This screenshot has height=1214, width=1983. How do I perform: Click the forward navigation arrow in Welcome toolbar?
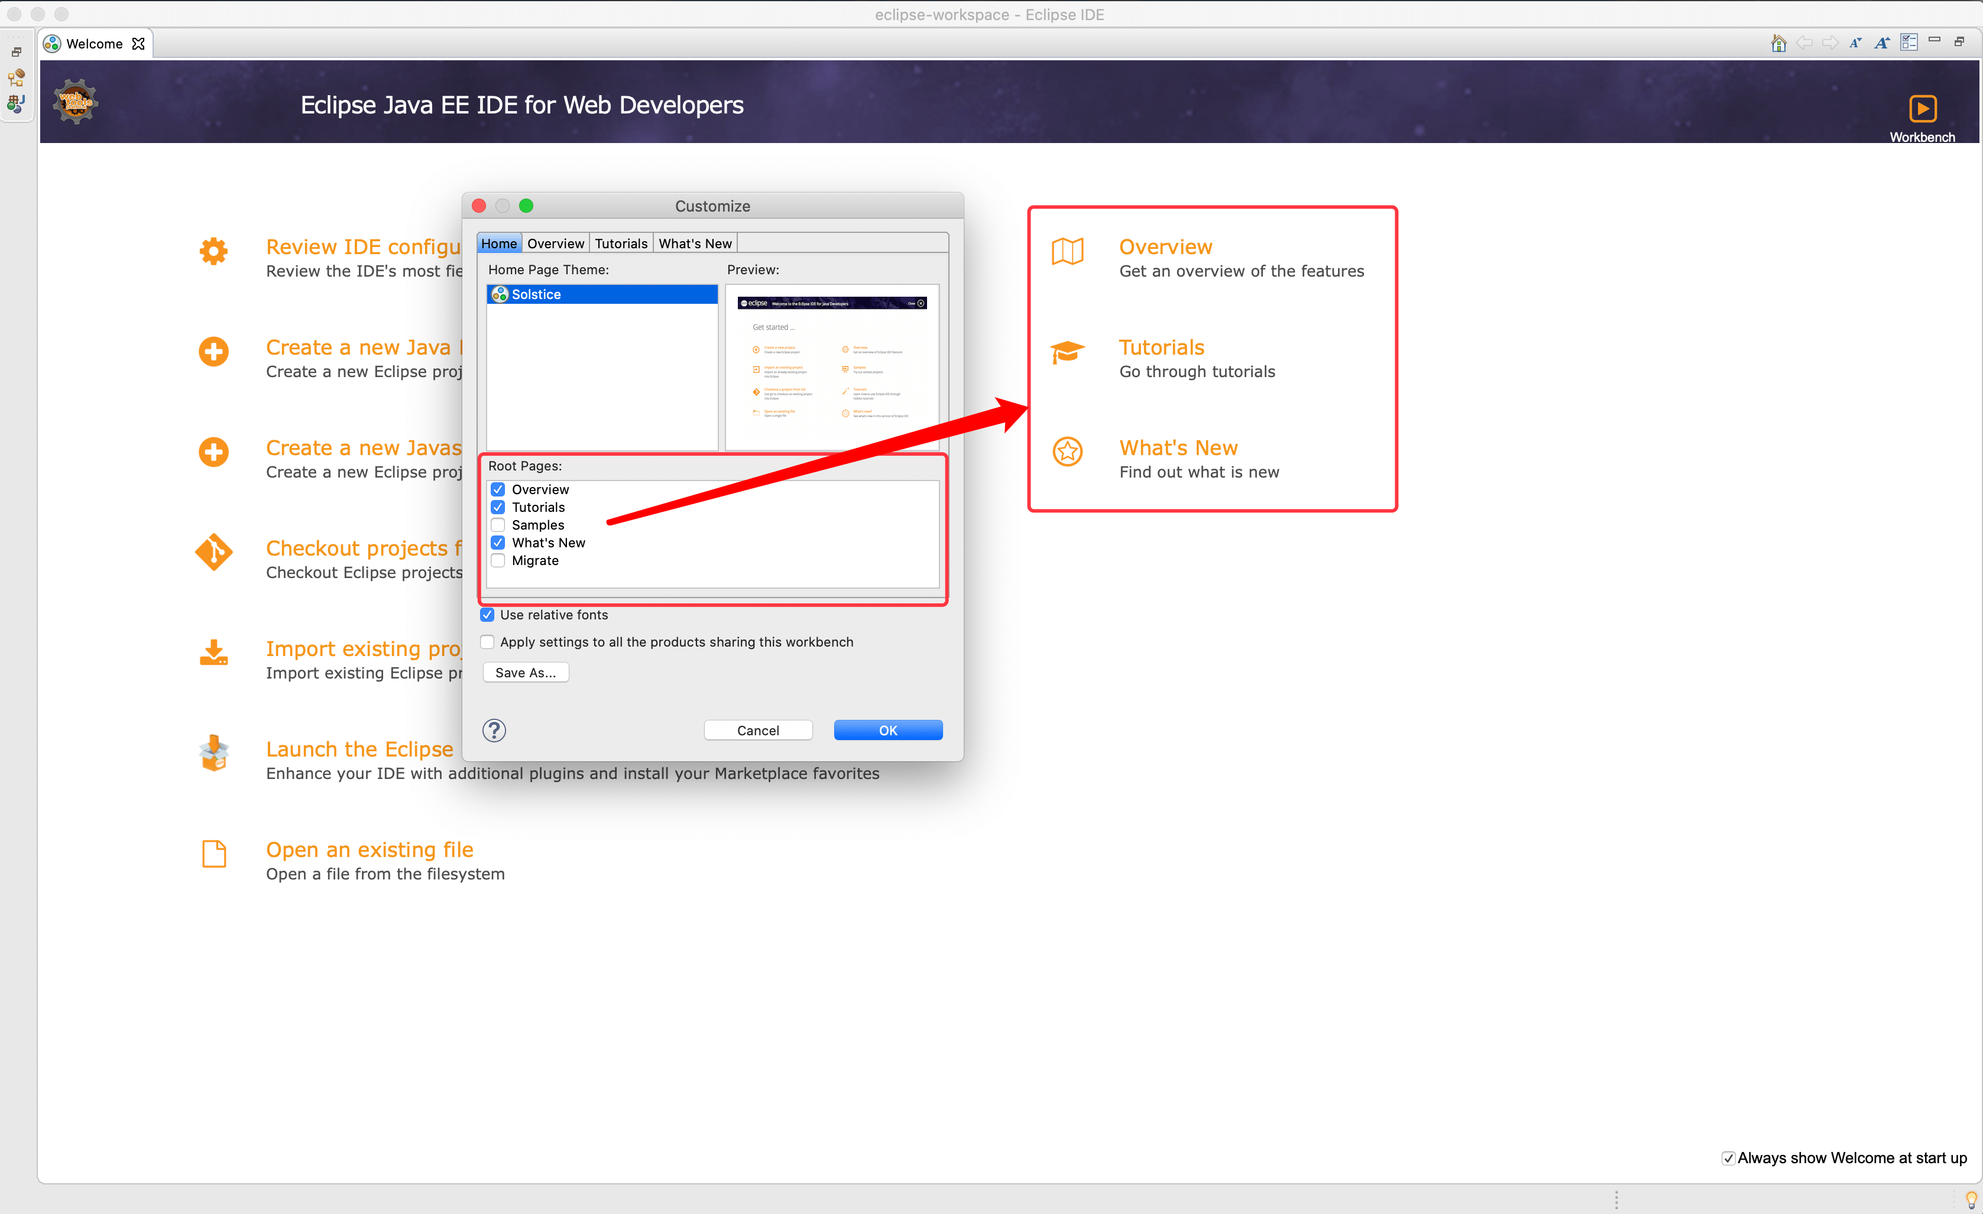(1830, 44)
